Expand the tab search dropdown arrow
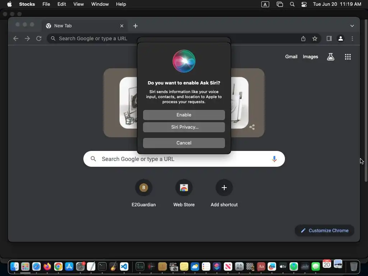 click(352, 26)
